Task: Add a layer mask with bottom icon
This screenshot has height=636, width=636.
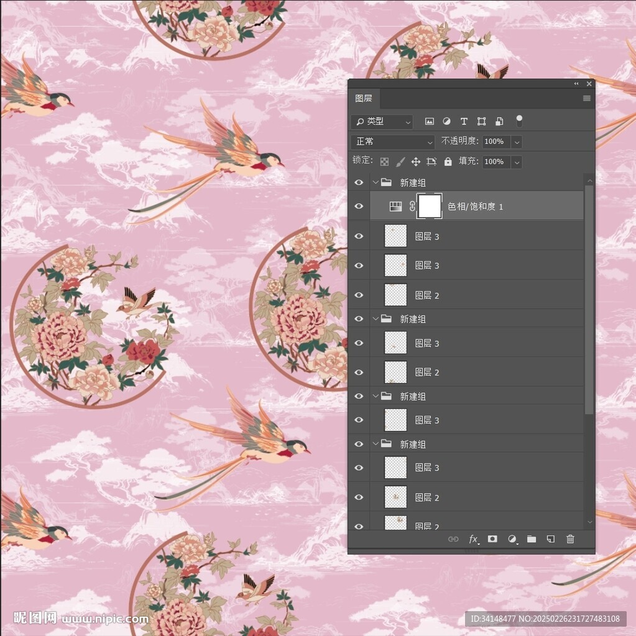Action: [492, 538]
